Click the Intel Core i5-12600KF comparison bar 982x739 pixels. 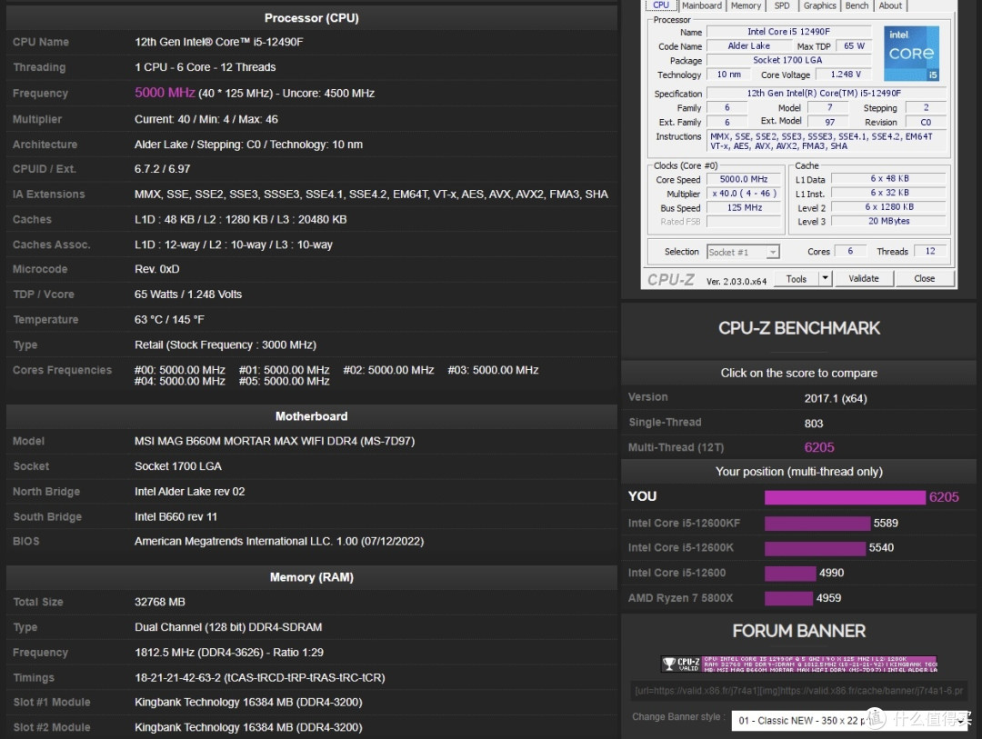[817, 523]
